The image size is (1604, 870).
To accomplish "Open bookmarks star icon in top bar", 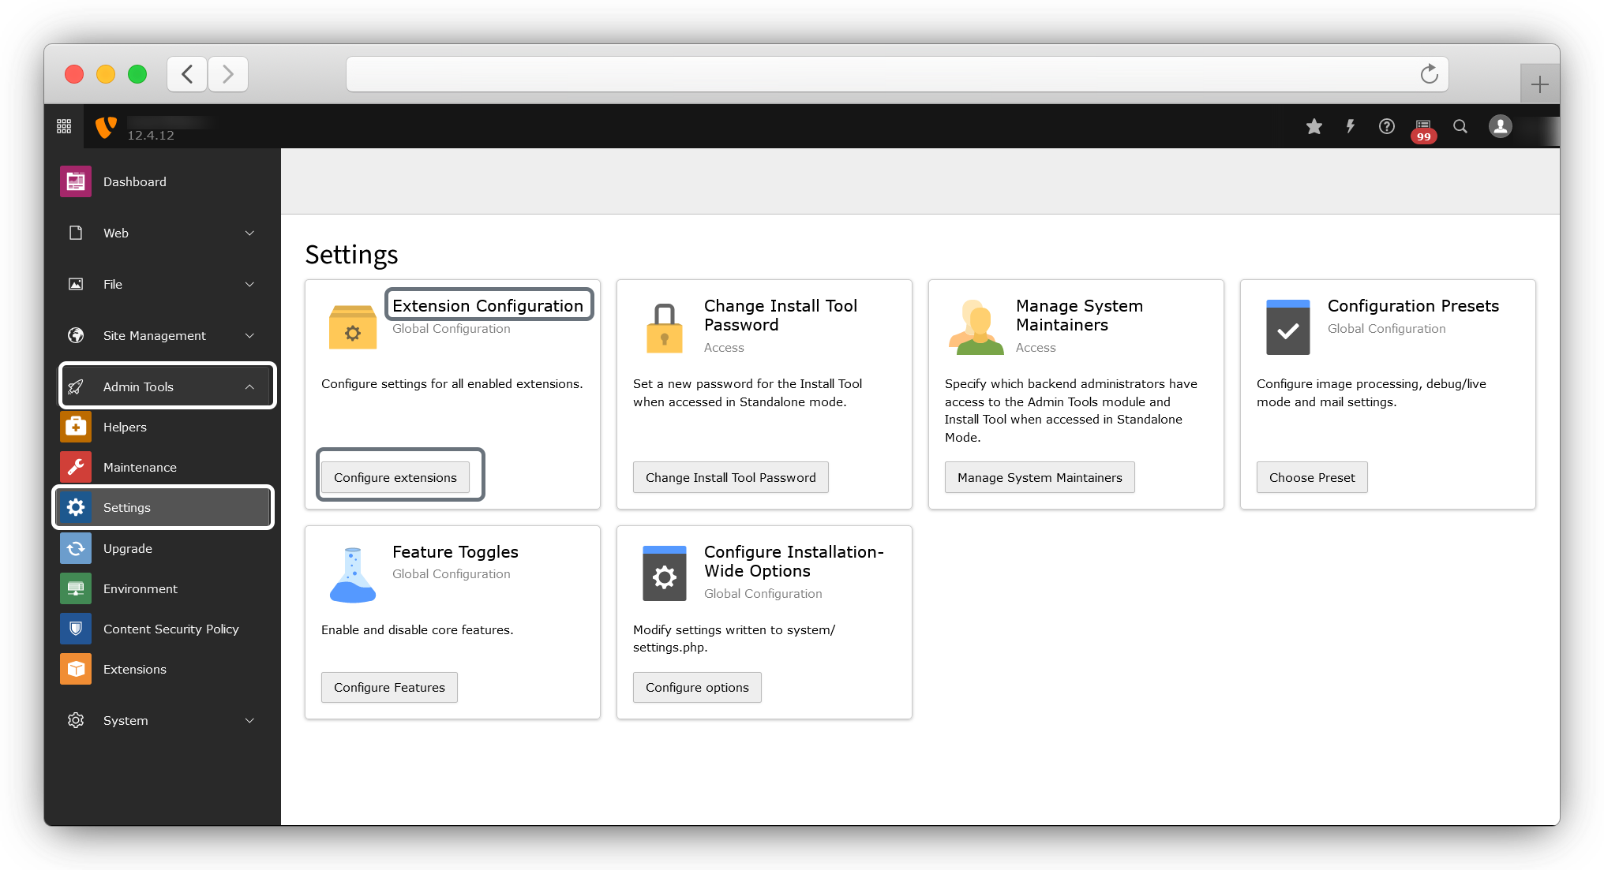I will 1314,127.
